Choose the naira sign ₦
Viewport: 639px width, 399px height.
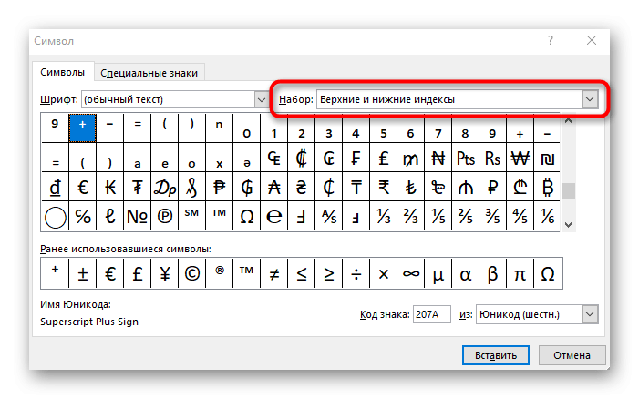438,158
